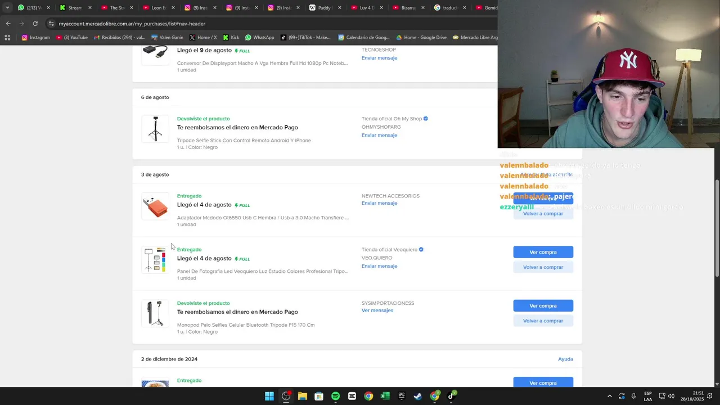Open the orange Mcdodo adapter thumbnail
Image resolution: width=720 pixels, height=405 pixels.
[x=155, y=206]
